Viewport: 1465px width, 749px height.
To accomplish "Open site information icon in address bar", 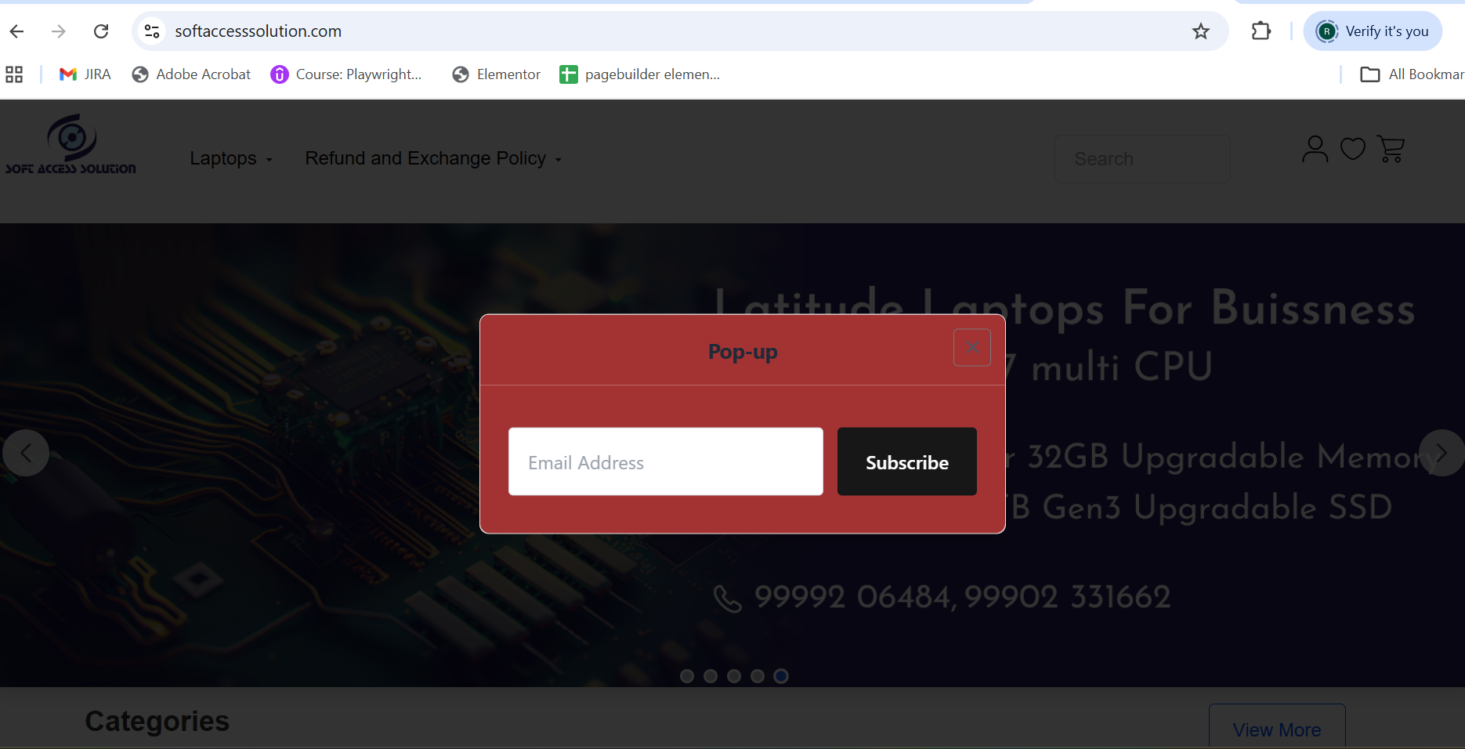I will pos(152,31).
